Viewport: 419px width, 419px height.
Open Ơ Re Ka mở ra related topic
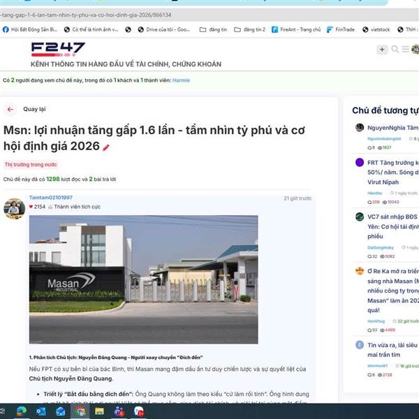(x=392, y=291)
